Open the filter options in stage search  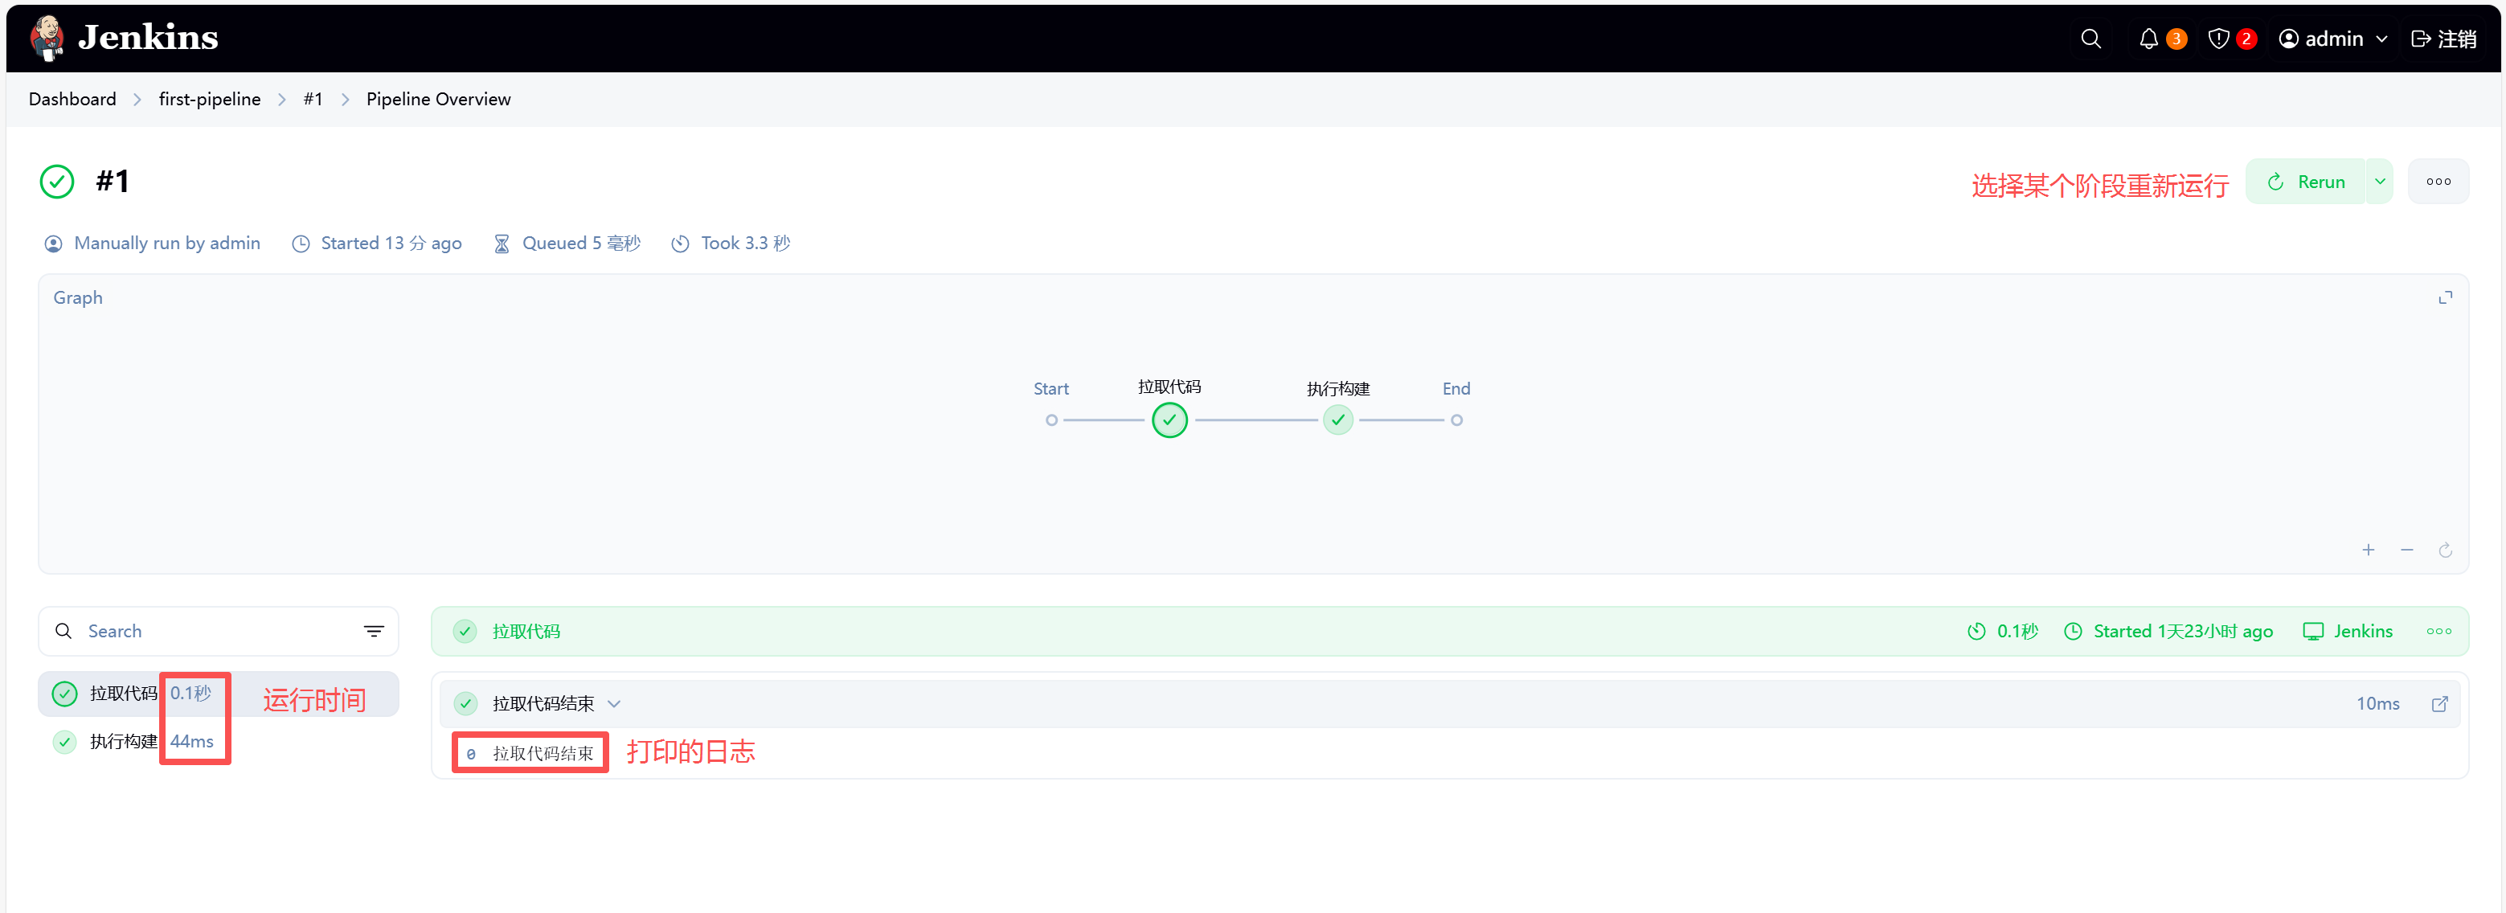[374, 631]
